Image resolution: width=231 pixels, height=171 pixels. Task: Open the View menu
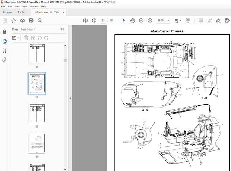(17, 6)
